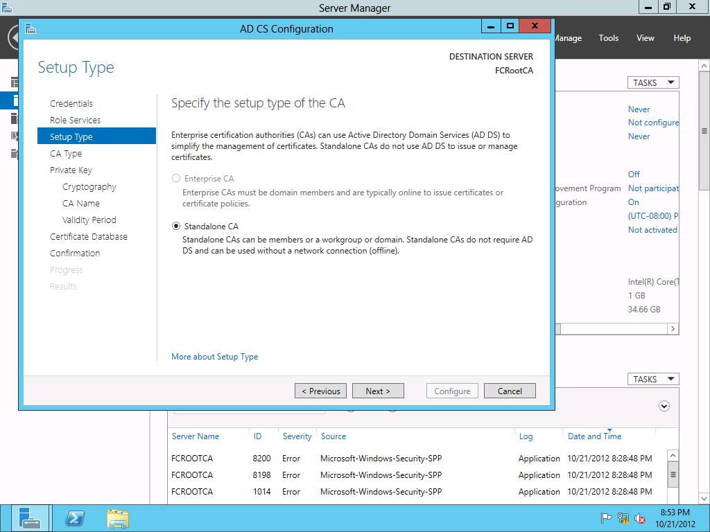This screenshot has height=532, width=710.
Task: Click the Off link in properties
Action: 634,174
